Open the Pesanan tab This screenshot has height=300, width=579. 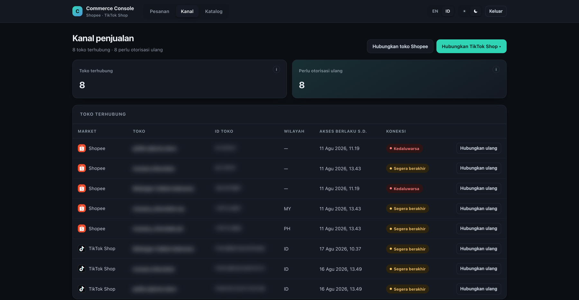pos(160,11)
